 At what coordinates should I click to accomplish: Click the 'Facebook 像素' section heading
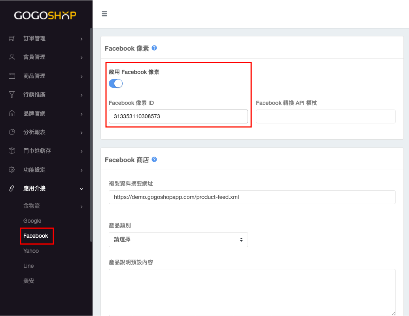click(x=127, y=49)
